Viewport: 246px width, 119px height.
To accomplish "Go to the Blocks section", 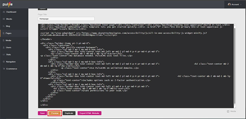I will coord(9,19).
